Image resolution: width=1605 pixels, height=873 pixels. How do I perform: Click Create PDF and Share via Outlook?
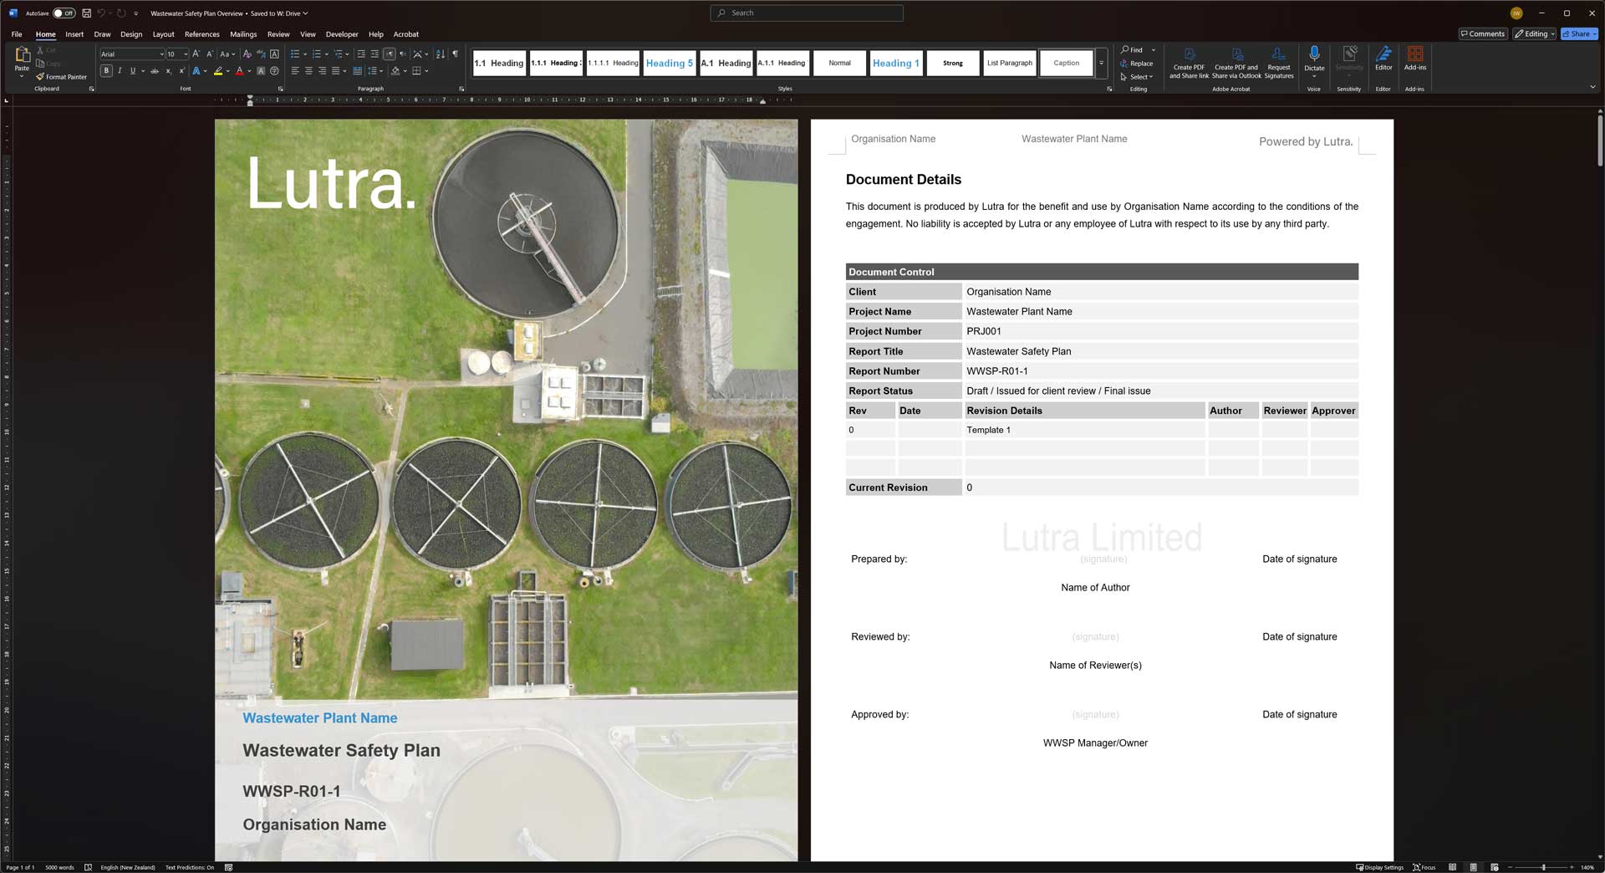(1236, 63)
